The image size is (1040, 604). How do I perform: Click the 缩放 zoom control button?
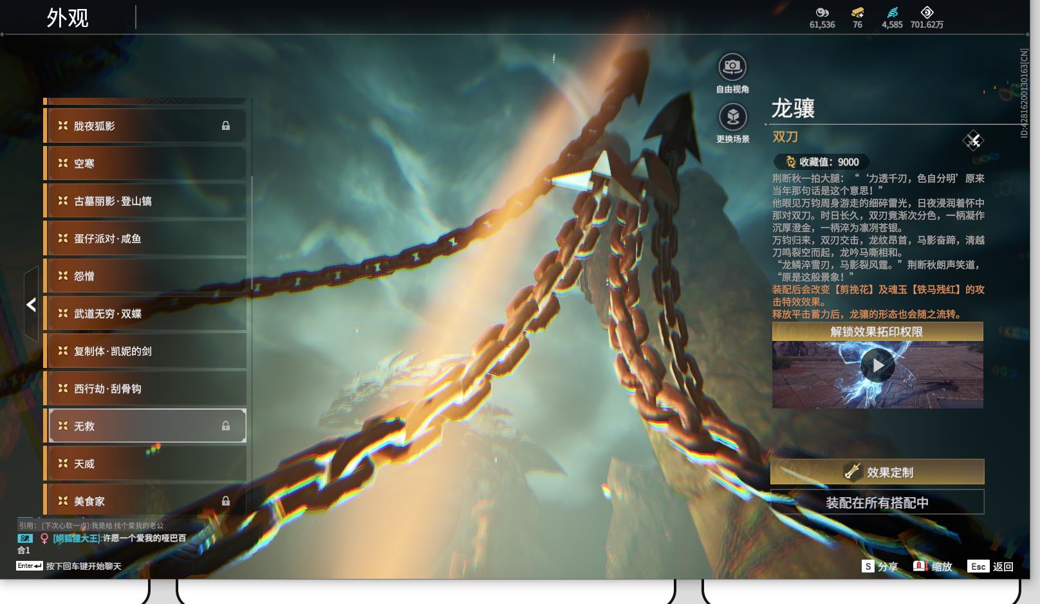click(933, 566)
